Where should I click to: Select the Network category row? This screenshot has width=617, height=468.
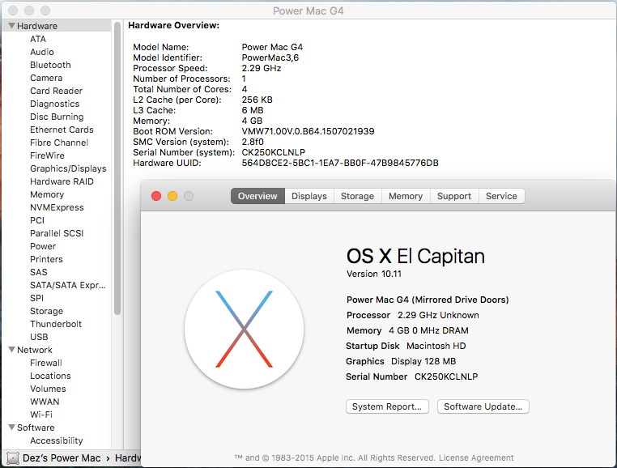pyautogui.click(x=56, y=350)
